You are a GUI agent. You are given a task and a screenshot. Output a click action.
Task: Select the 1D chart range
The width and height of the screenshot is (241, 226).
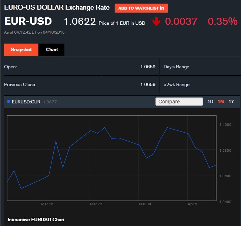[x=210, y=102]
